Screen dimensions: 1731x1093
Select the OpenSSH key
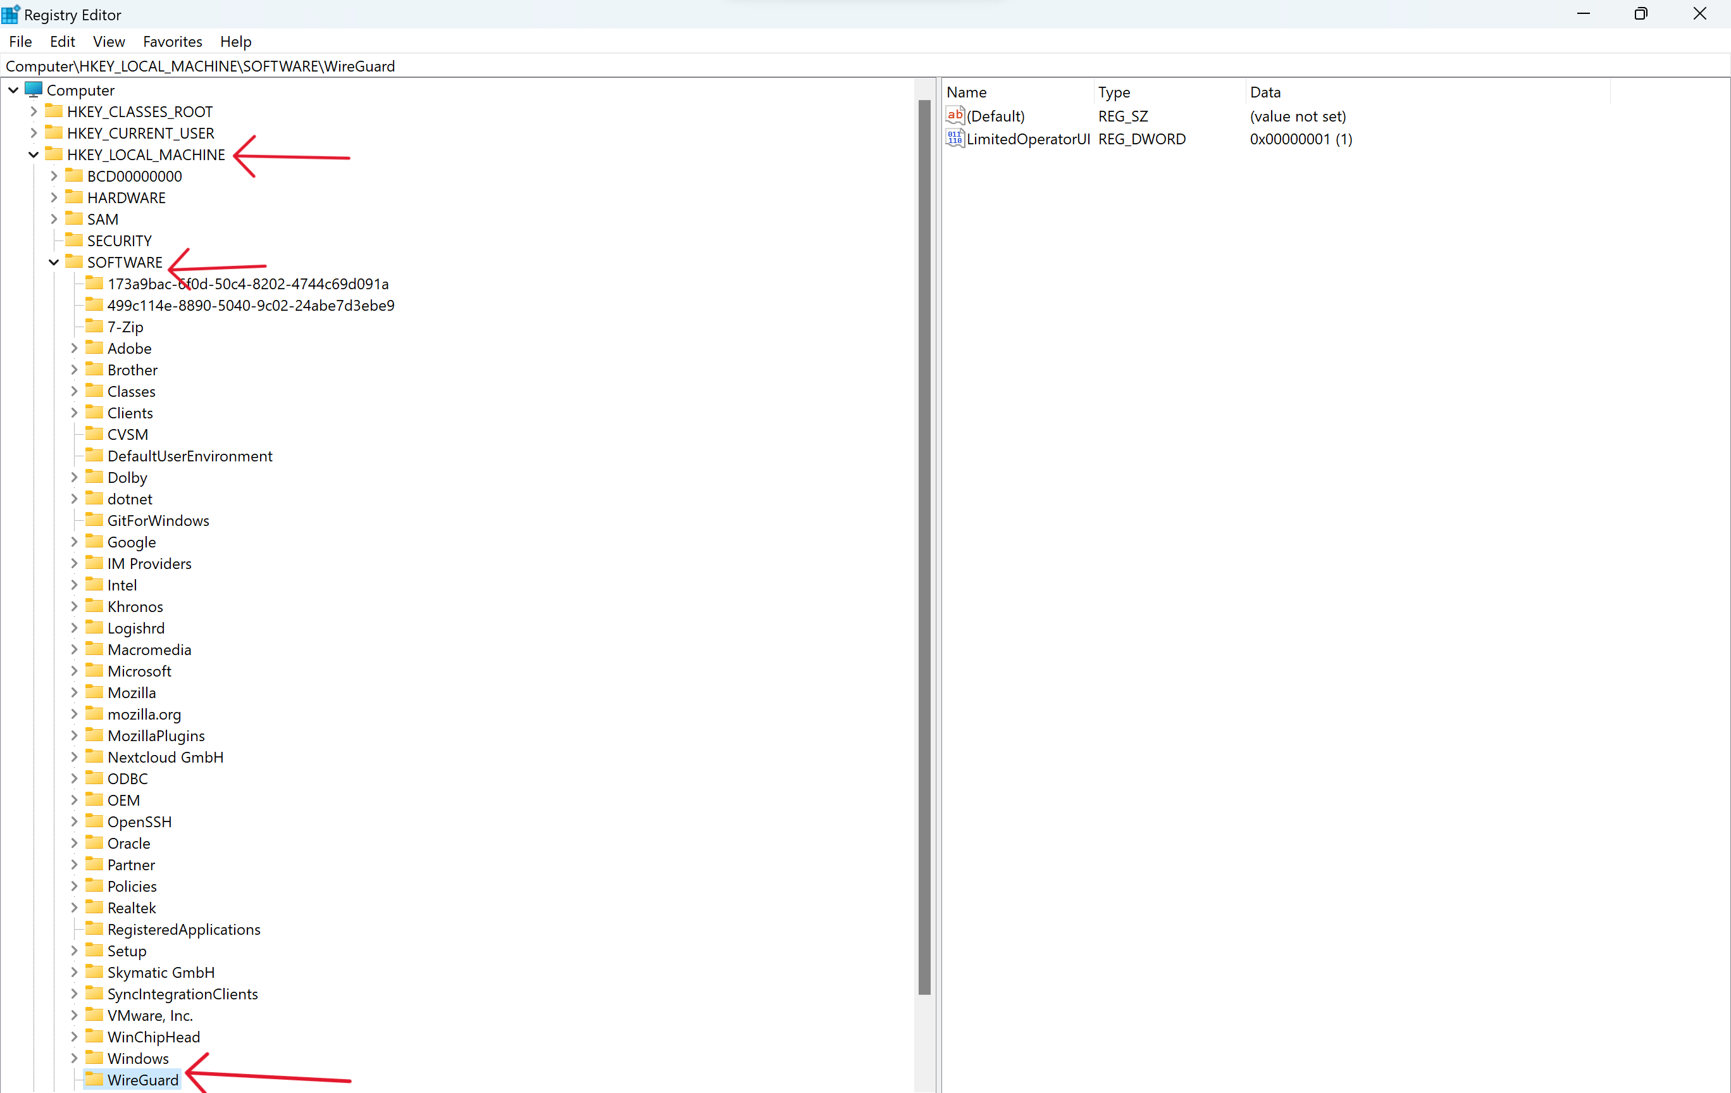[x=139, y=822]
